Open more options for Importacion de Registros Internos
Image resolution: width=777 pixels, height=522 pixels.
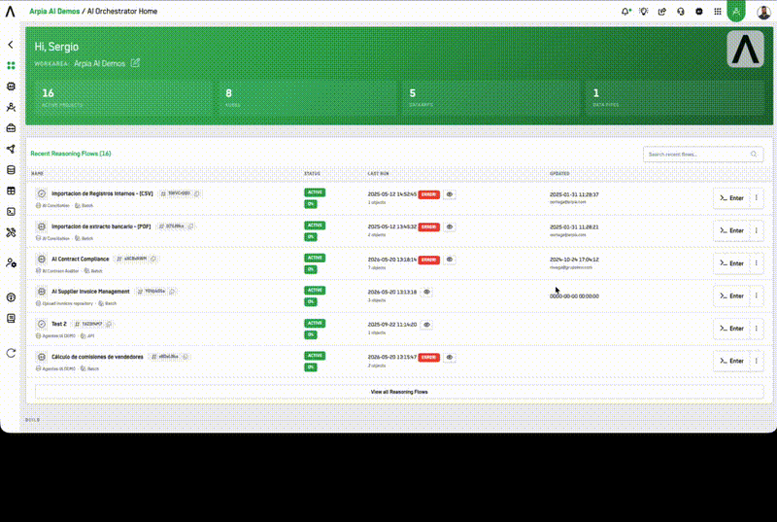[x=757, y=198]
